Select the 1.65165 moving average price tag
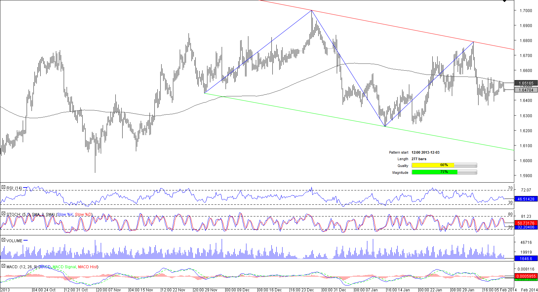The height and width of the screenshot is (292, 538). click(526, 83)
